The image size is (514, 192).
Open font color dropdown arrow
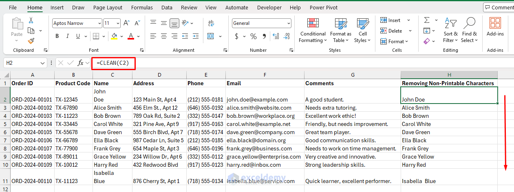(x=139, y=36)
